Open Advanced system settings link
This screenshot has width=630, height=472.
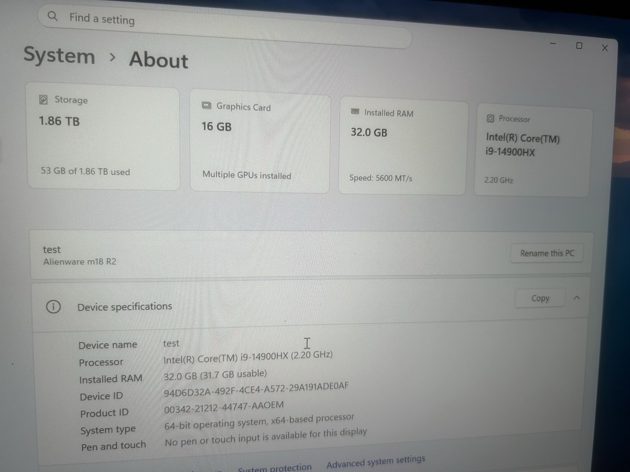[x=376, y=462]
